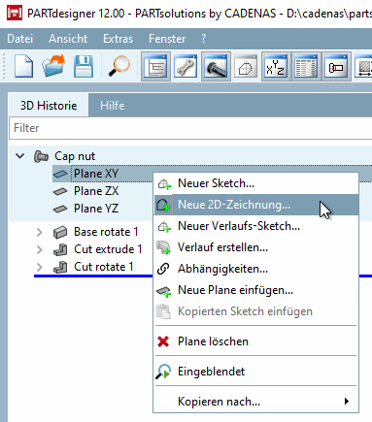Image resolution: width=372 pixels, height=422 pixels.
Task: Toggle the bolt 3D view window button
Action: coord(216,67)
